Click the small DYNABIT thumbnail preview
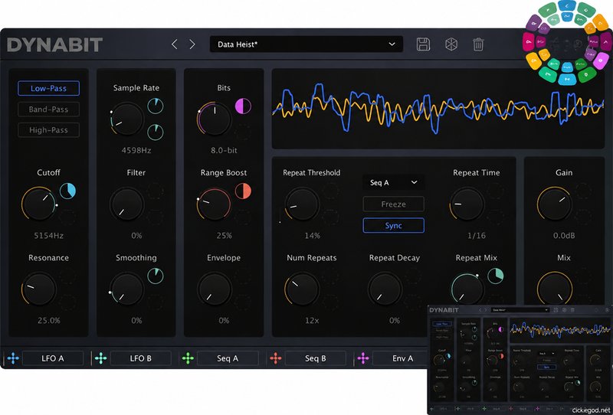Image resolution: width=613 pixels, height=415 pixels. [520, 360]
